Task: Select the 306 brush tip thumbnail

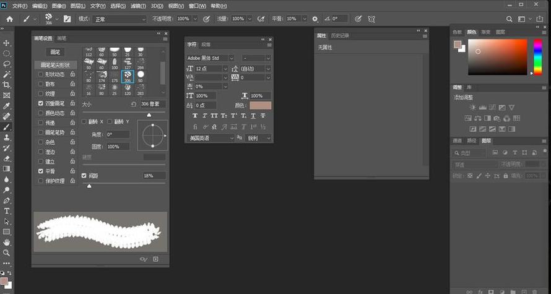Action: point(128,77)
